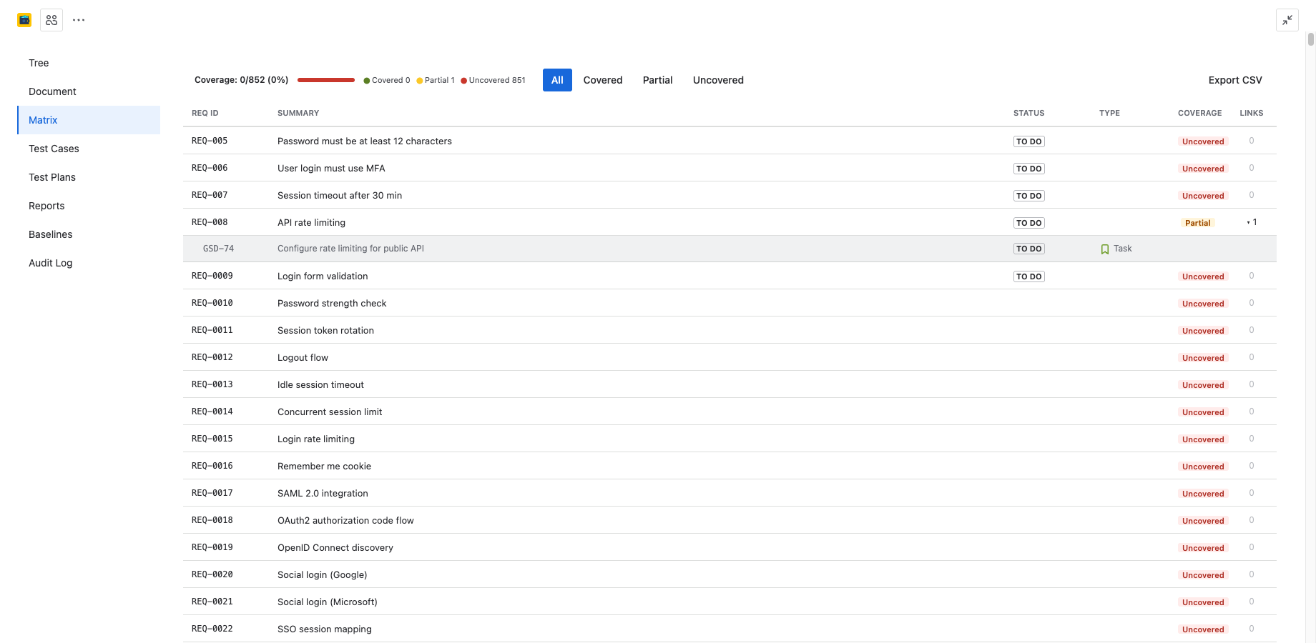The width and height of the screenshot is (1316, 643).
Task: Show only Uncovered requirements
Action: pos(718,79)
